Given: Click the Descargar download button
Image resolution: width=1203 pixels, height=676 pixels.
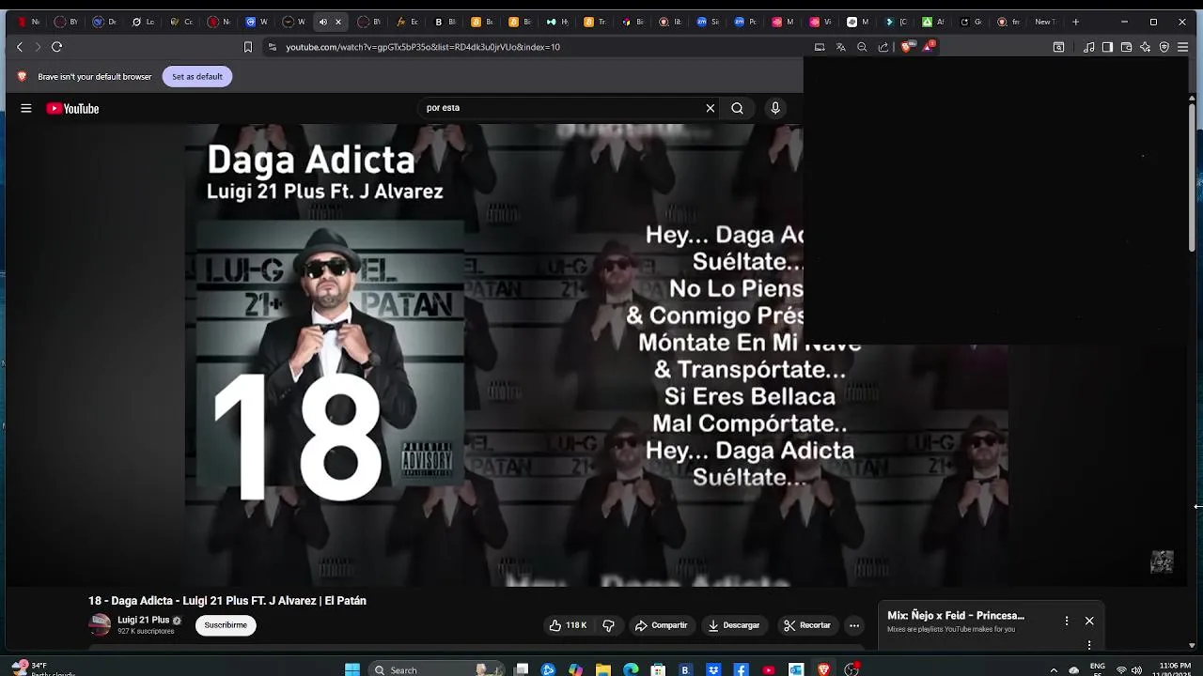Looking at the screenshot, I should coord(734,625).
